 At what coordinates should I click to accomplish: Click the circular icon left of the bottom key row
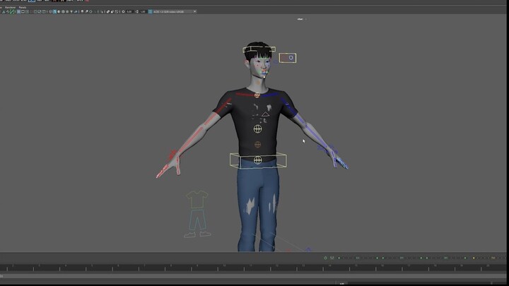[x=326, y=258]
